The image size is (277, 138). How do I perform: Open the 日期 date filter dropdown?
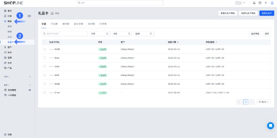click(x=144, y=34)
